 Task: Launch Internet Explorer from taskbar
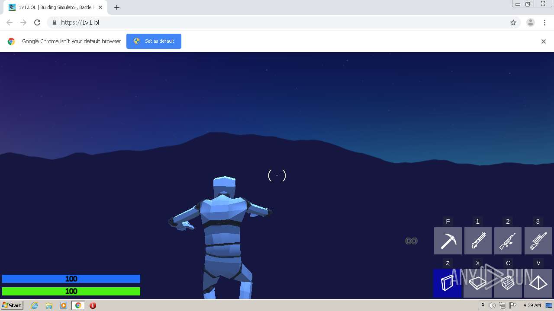35,305
